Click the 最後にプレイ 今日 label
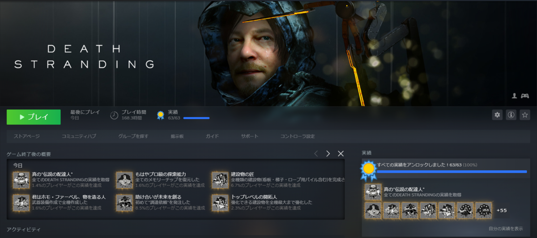The height and width of the screenshot is (238, 537). [85, 115]
